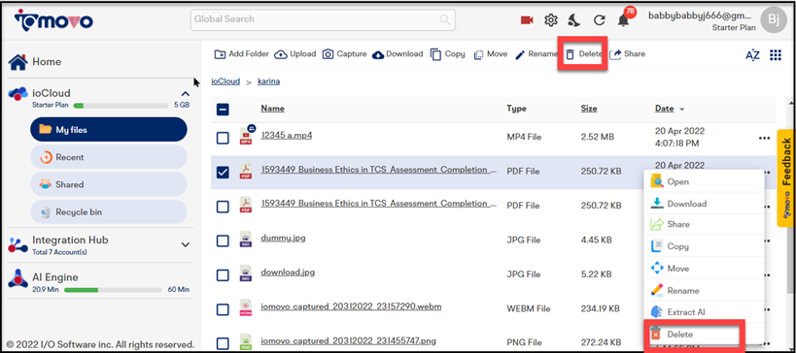Click the refresh icon in header
This screenshot has height=353, width=796.
point(600,20)
